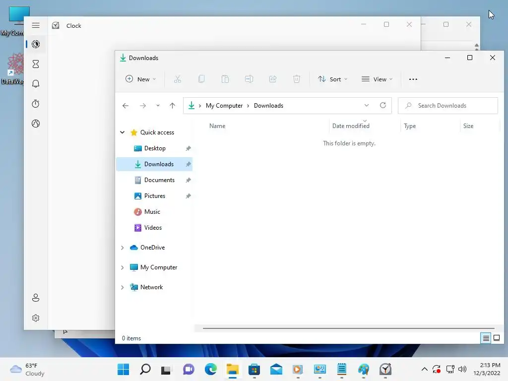Click My Computer in the breadcrumb path
The width and height of the screenshot is (508, 381).
224,106
